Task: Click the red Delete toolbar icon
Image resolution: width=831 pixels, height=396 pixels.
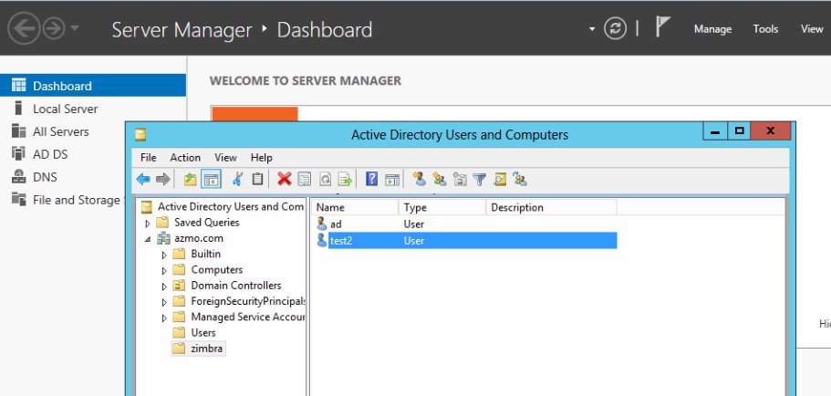Action: click(285, 180)
